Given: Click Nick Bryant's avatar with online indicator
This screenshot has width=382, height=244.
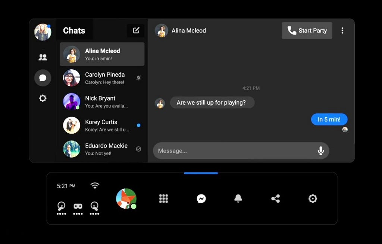Looking at the screenshot, I should click(x=72, y=101).
